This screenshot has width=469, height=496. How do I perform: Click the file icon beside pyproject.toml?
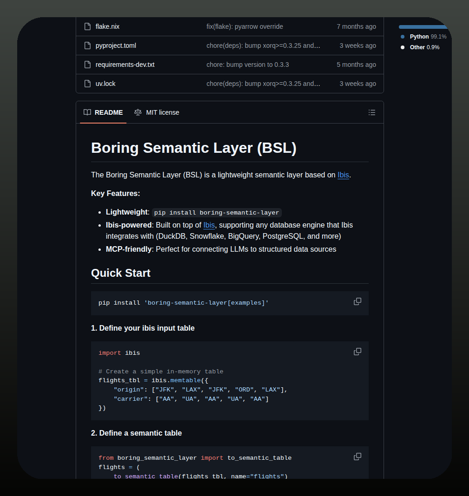[x=88, y=46]
